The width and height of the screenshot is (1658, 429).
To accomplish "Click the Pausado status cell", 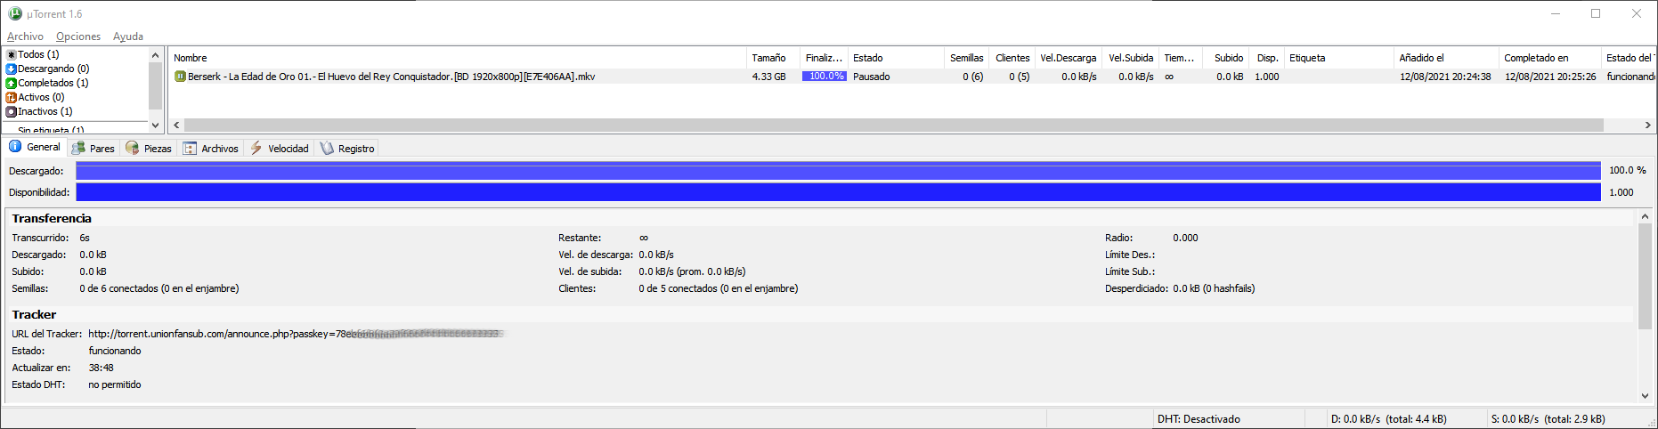I will [x=871, y=77].
